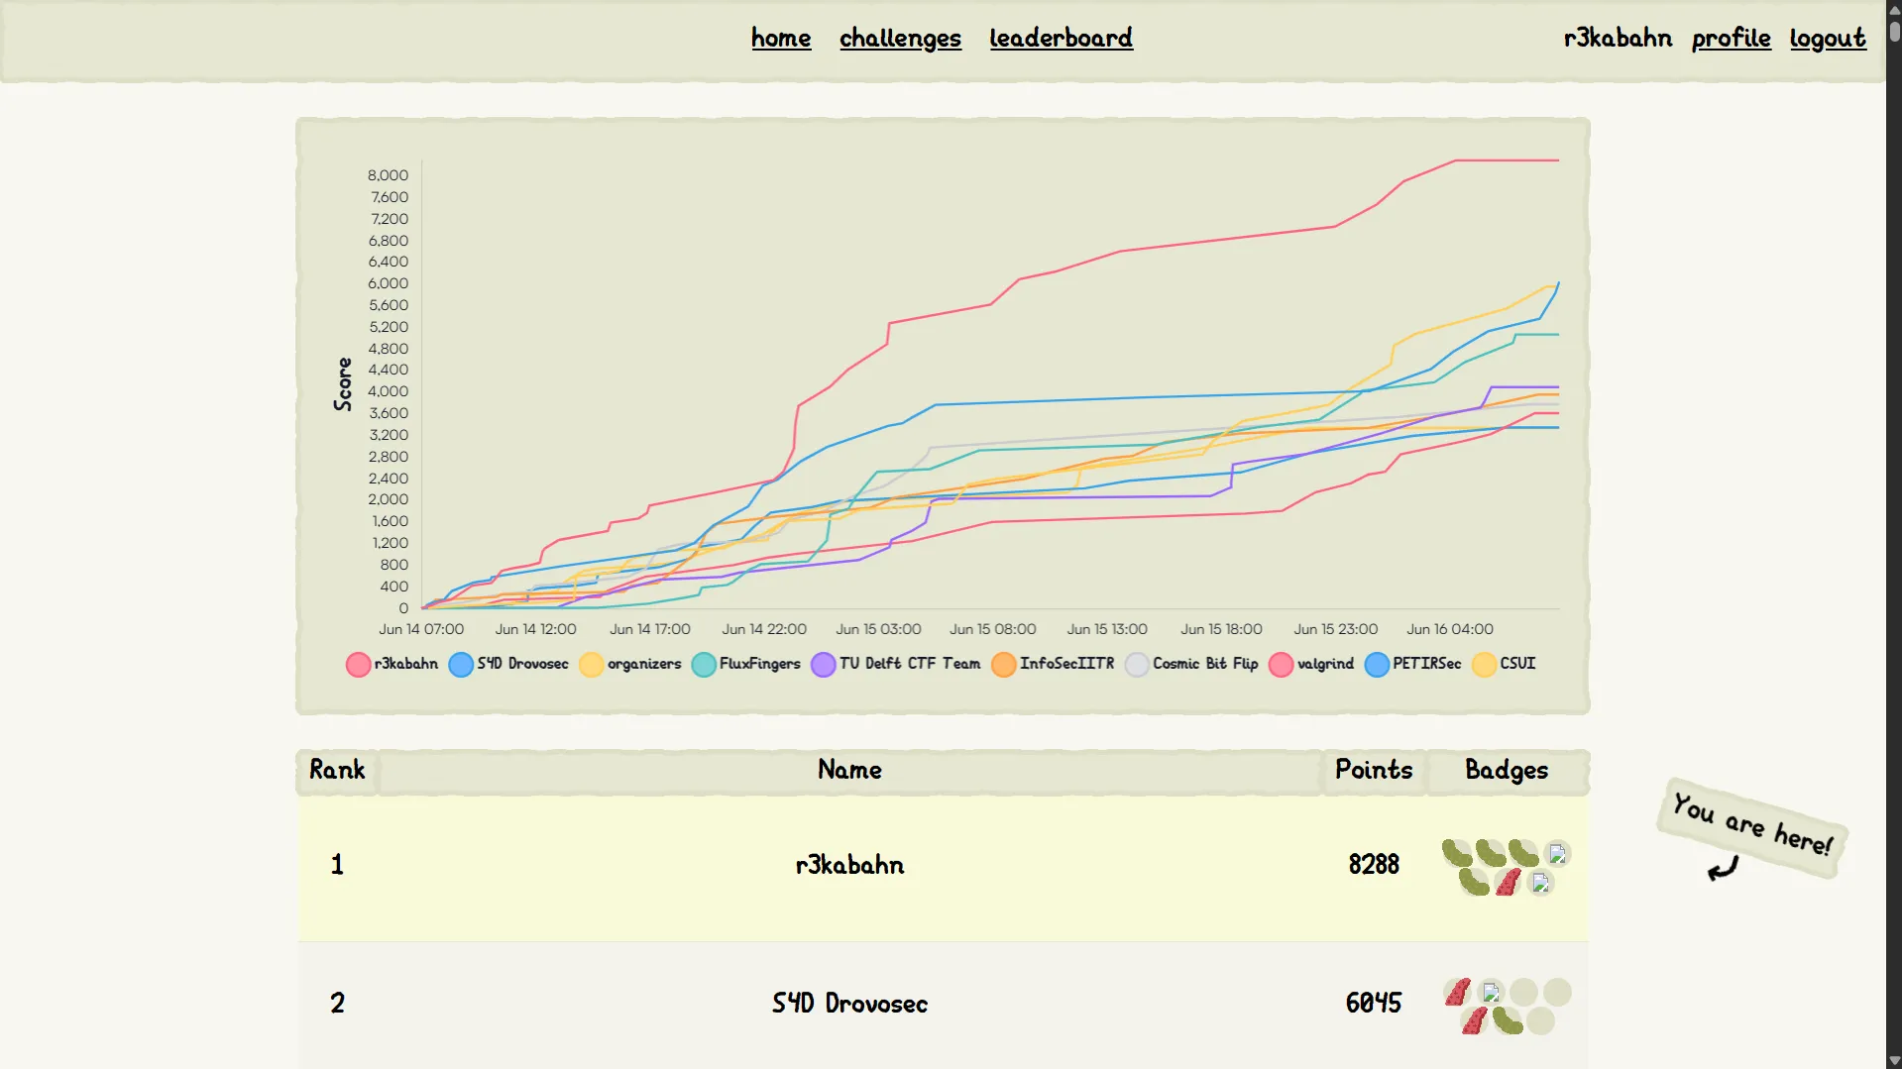Click the red badge in r3kabahn's row
Screen dimensions: 1902x1069
1508,882
